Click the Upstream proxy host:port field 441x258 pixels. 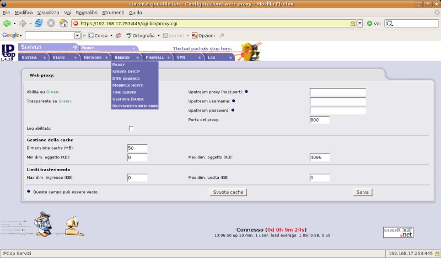pyautogui.click(x=337, y=92)
